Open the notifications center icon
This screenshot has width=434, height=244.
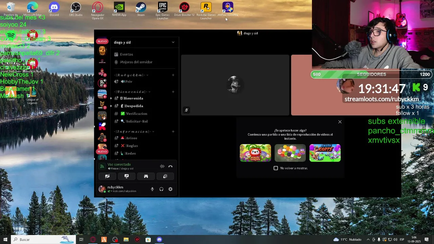(x=427, y=240)
